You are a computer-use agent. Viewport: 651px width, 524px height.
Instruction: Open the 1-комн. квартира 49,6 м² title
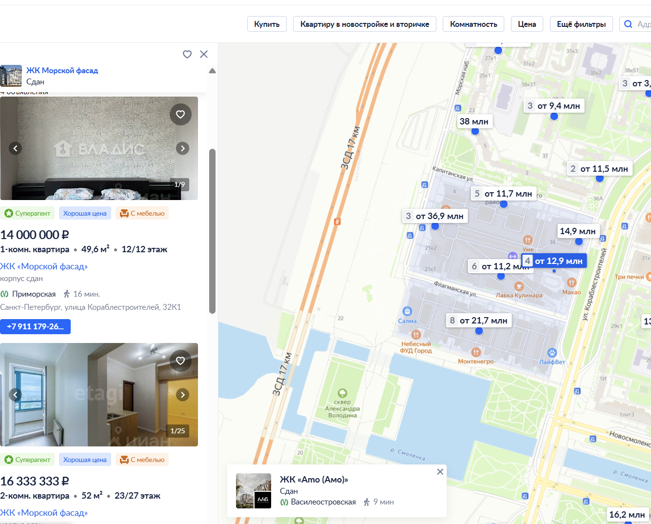point(83,249)
